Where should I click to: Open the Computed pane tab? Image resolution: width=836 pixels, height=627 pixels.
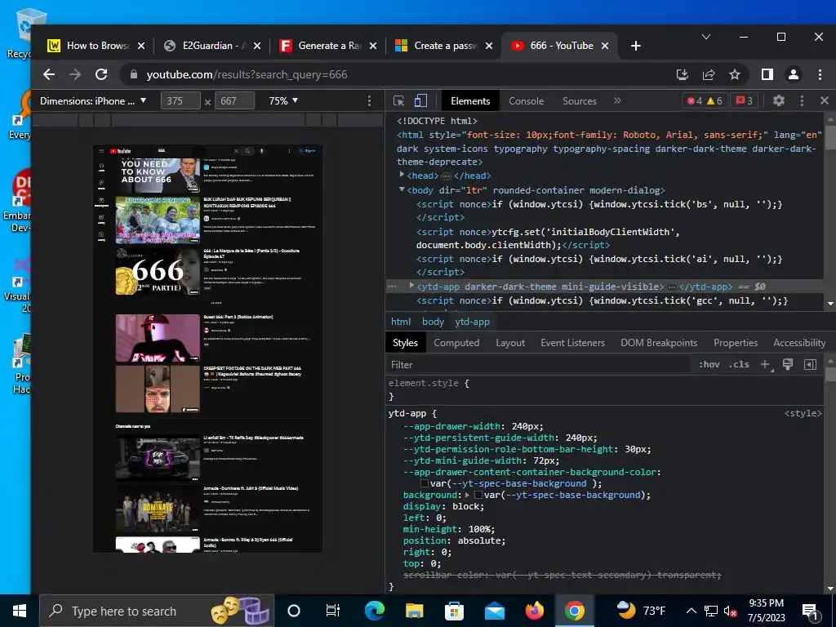456,343
